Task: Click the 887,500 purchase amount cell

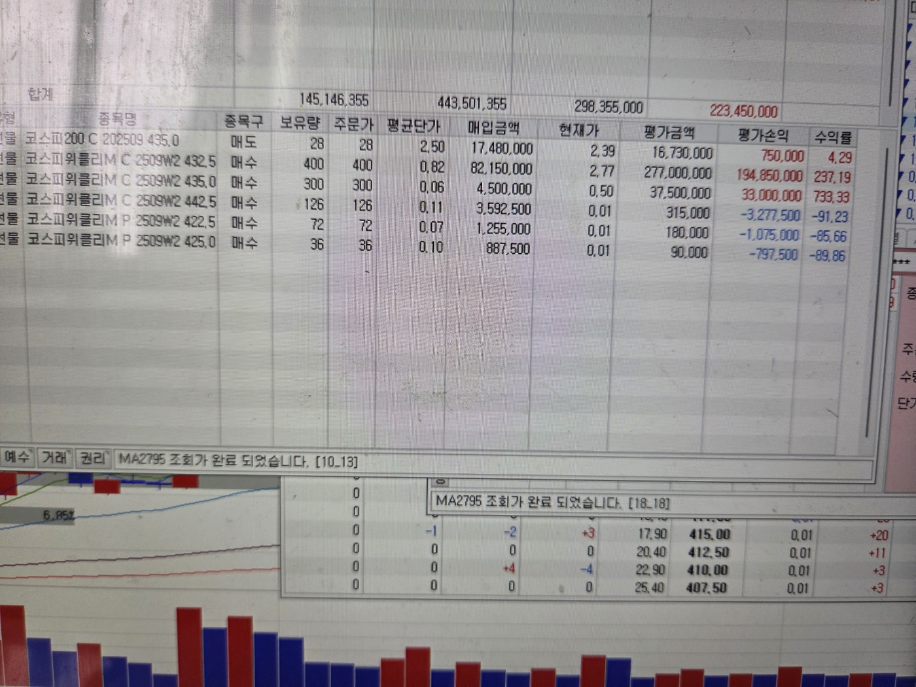Action: click(x=508, y=249)
